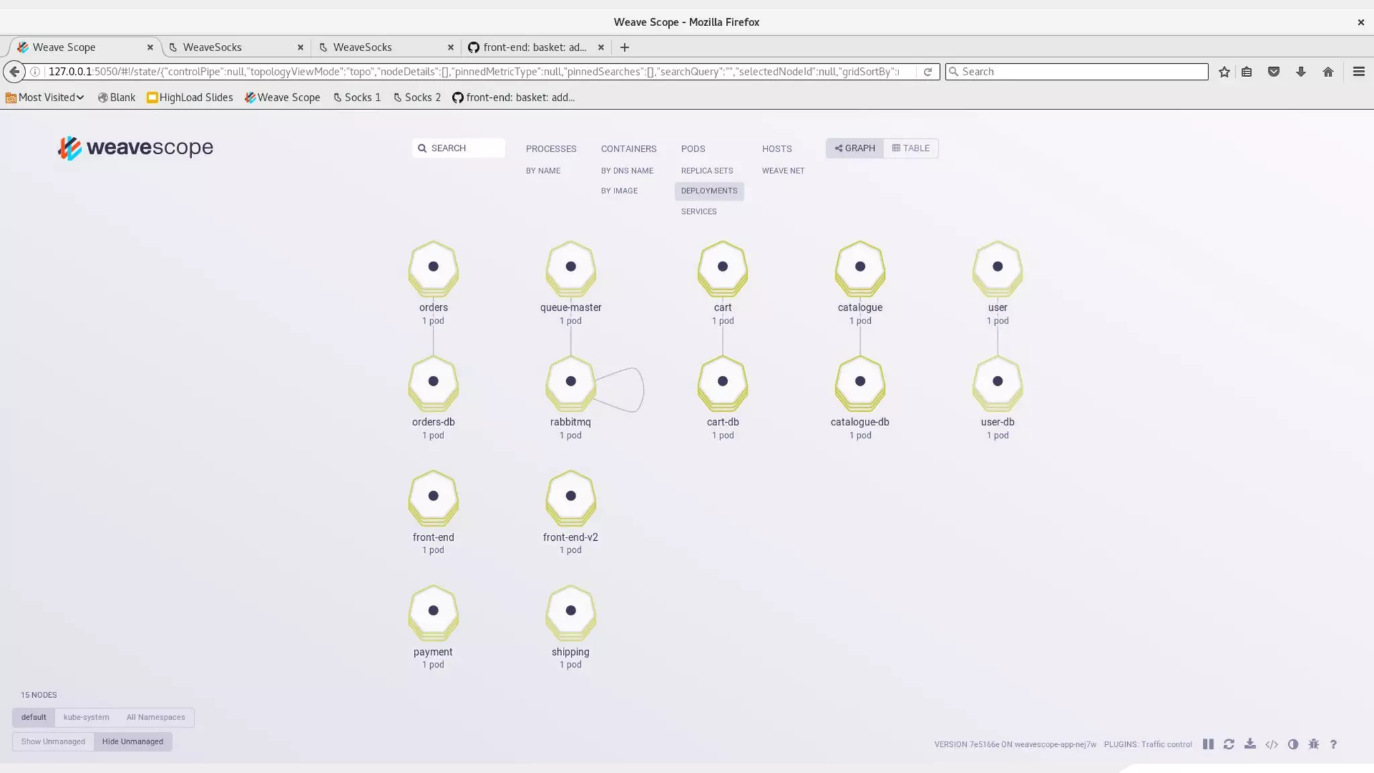The image size is (1374, 773).
Task: Switch to Containers topology view
Action: coord(628,149)
